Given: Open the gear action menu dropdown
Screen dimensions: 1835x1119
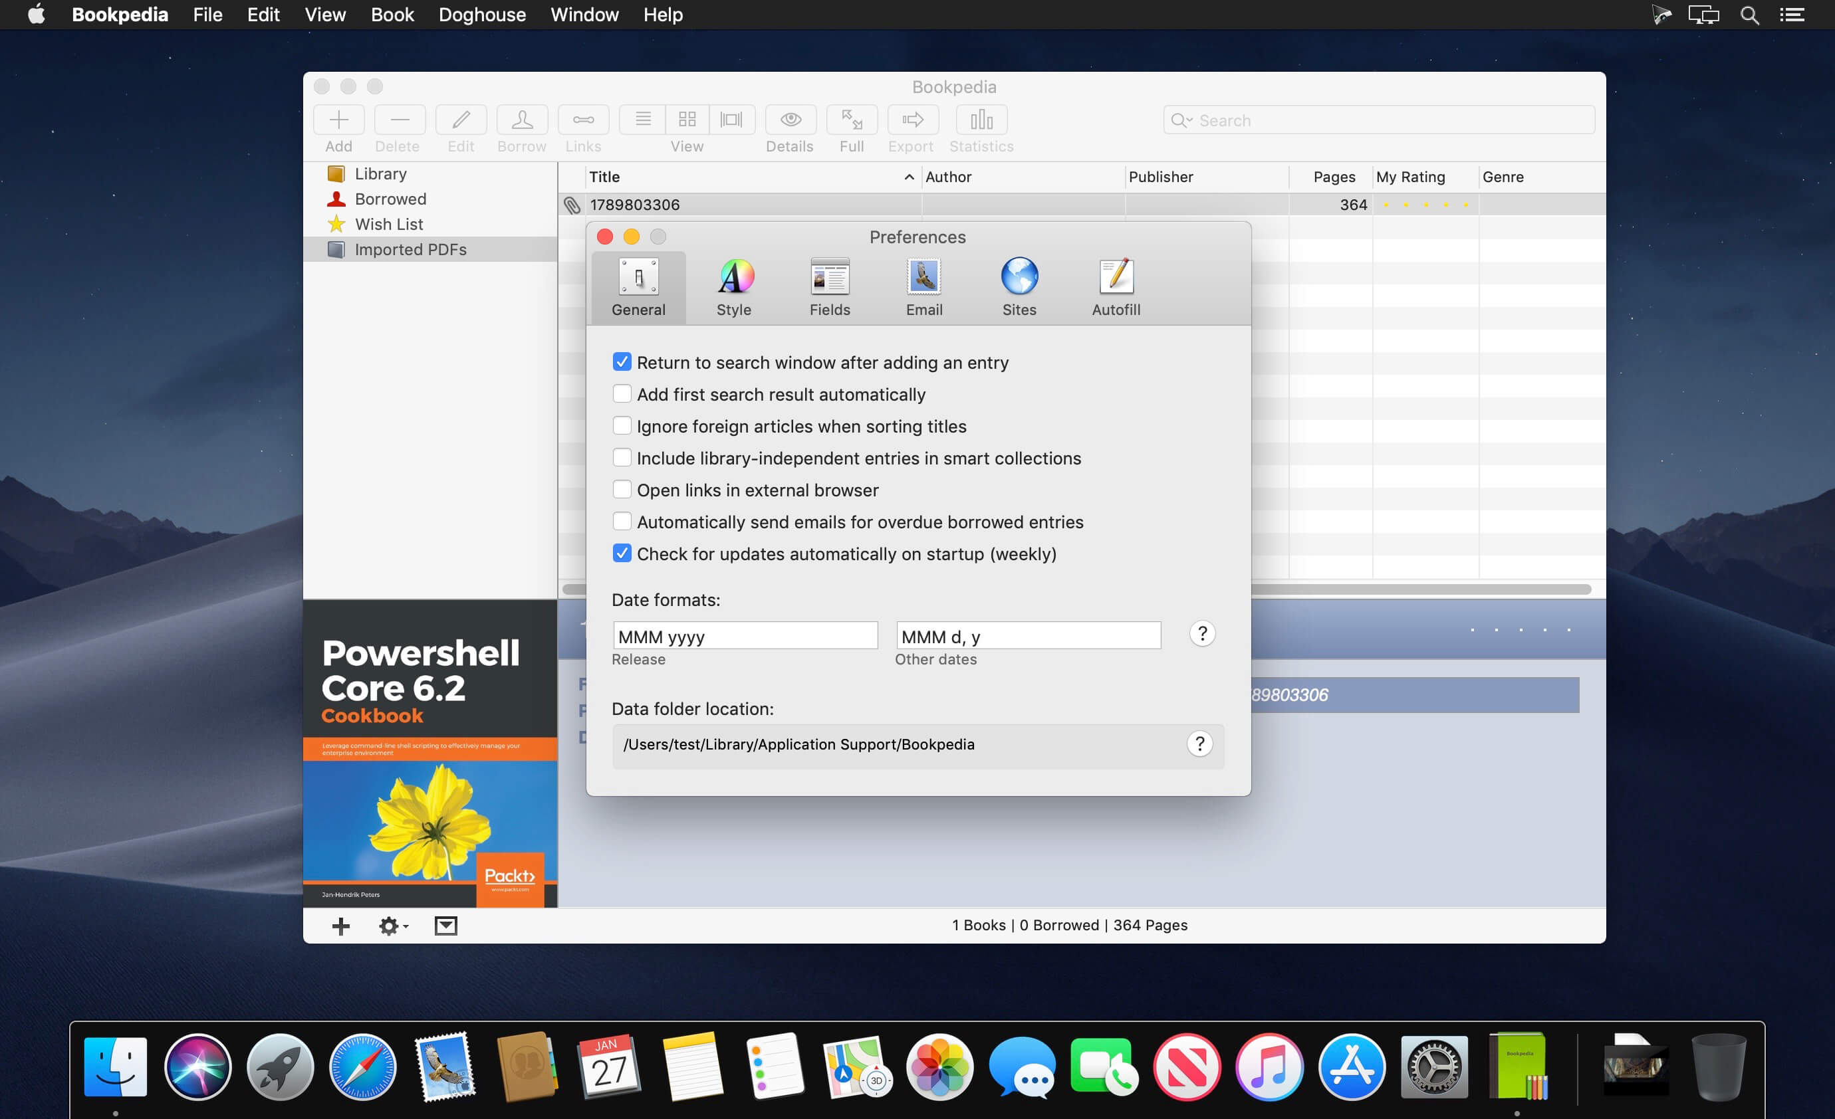Looking at the screenshot, I should coord(393,926).
